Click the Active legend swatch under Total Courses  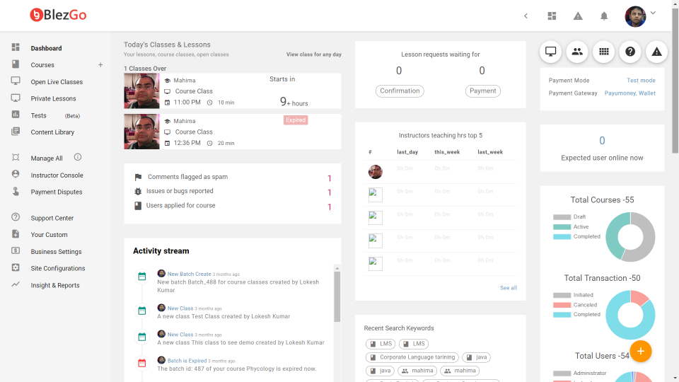(562, 227)
